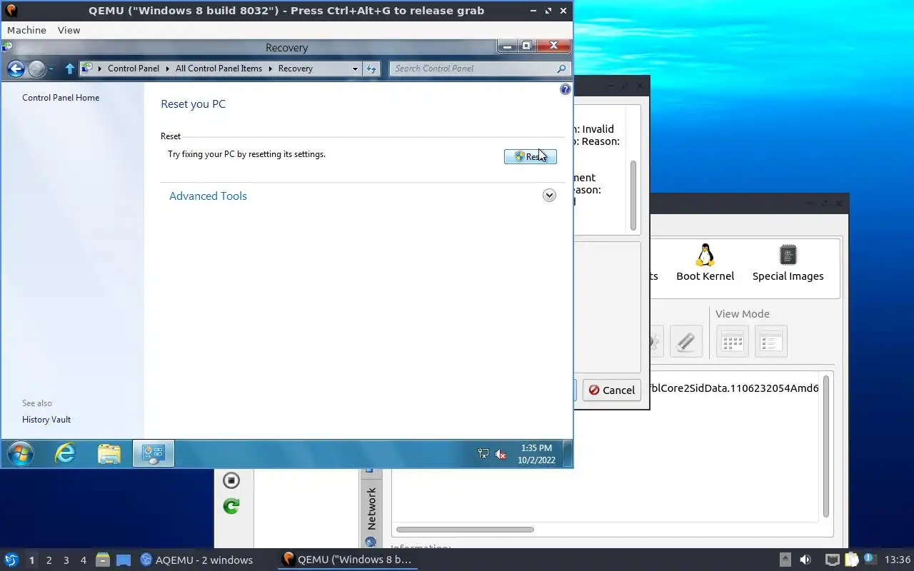Switch to workspace 2
914x571 pixels.
coord(49,560)
